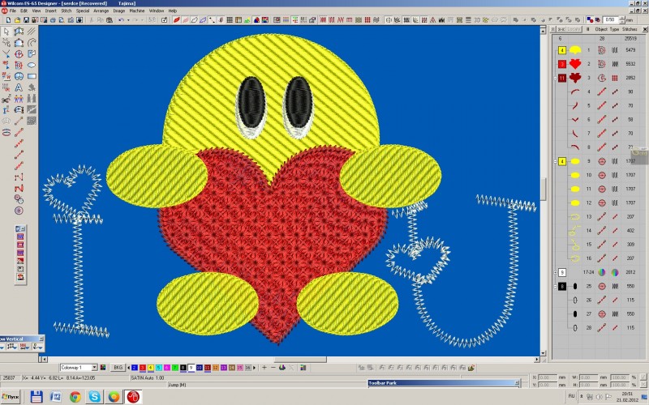Click the red grid pattern fill icon
Viewport: 649px width, 405px height.
tap(367, 19)
